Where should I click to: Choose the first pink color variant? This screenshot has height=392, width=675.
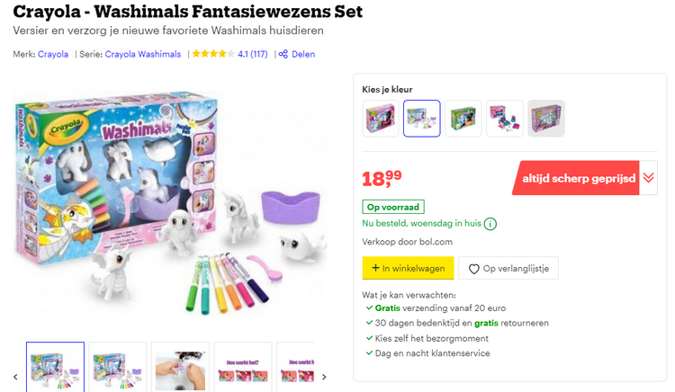click(380, 118)
